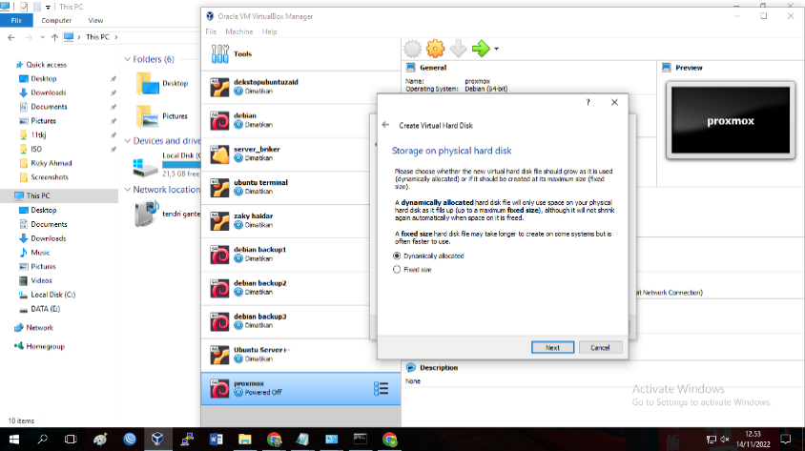Image resolution: width=805 pixels, height=451 pixels.
Task: Open Pictures folder icon in Folders group
Action: [x=148, y=116]
